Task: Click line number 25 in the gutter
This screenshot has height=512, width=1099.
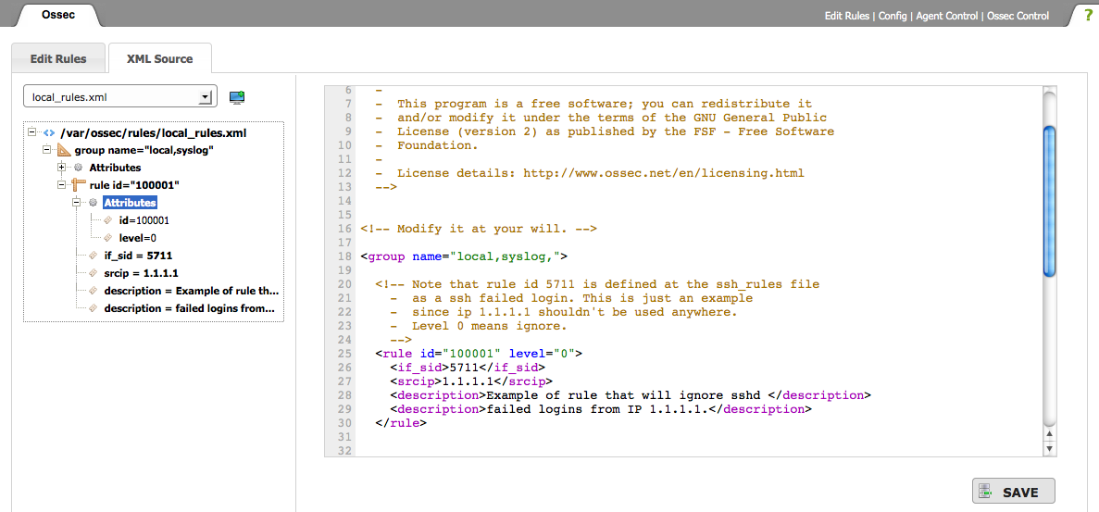Action: pos(344,354)
